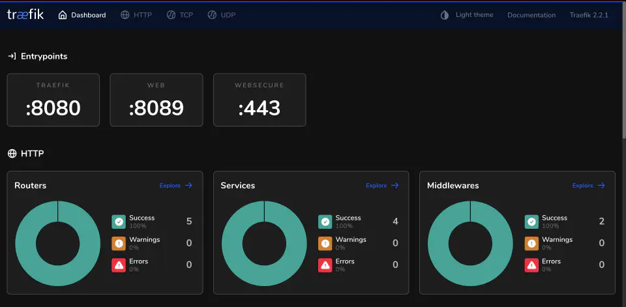Click Services orange Warnings icon
This screenshot has height=307, width=626.
point(325,243)
